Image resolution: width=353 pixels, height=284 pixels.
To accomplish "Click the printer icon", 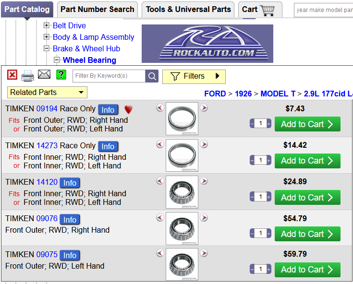I will [28, 75].
